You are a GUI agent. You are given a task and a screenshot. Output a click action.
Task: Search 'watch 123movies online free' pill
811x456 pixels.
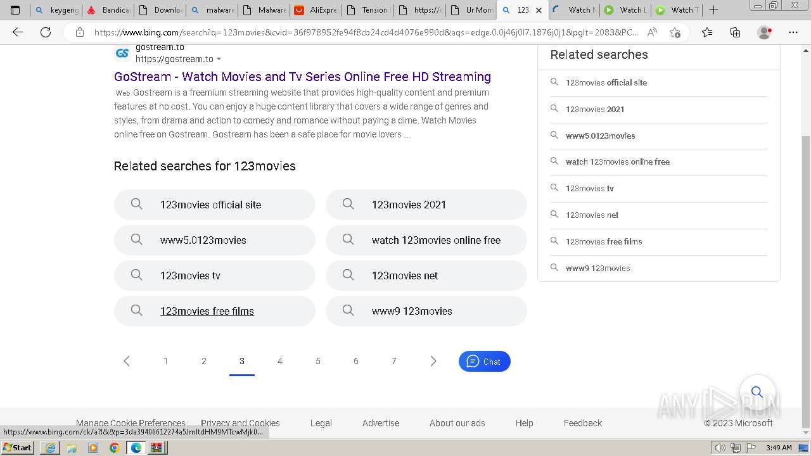pyautogui.click(x=426, y=240)
